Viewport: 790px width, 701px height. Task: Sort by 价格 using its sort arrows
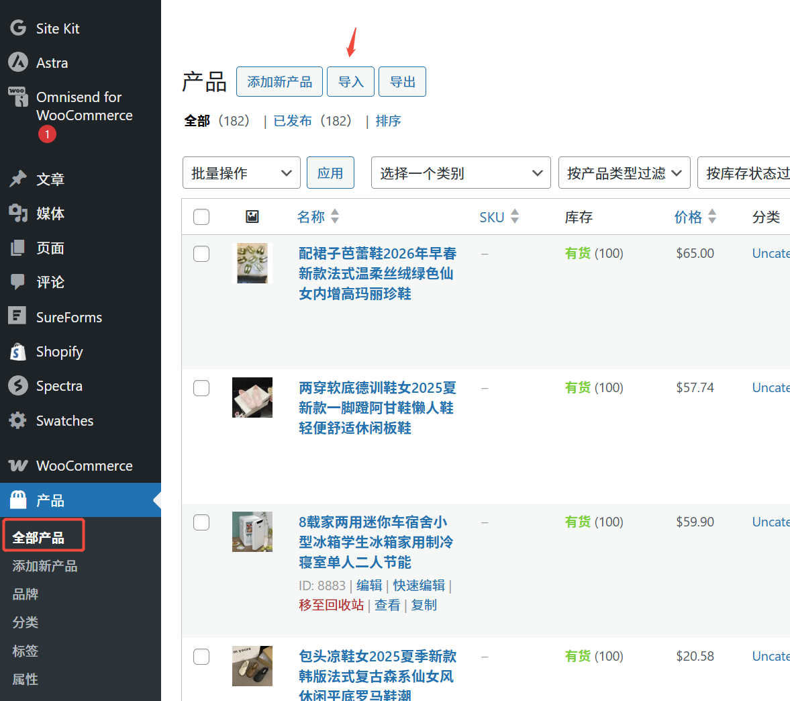tap(712, 216)
